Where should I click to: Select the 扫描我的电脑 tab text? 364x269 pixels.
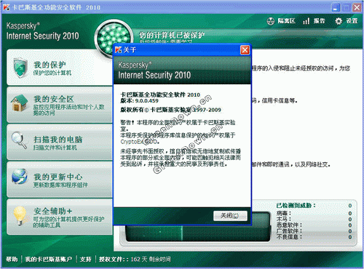(58, 140)
